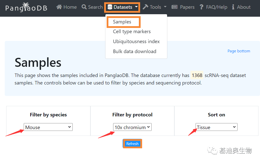
Task: Open the Sort on dropdown
Action: coord(216,127)
